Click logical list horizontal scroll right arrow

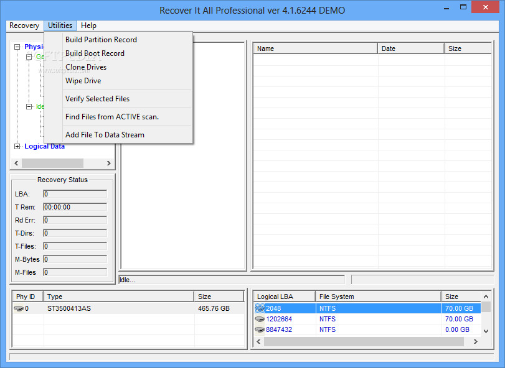pos(476,342)
